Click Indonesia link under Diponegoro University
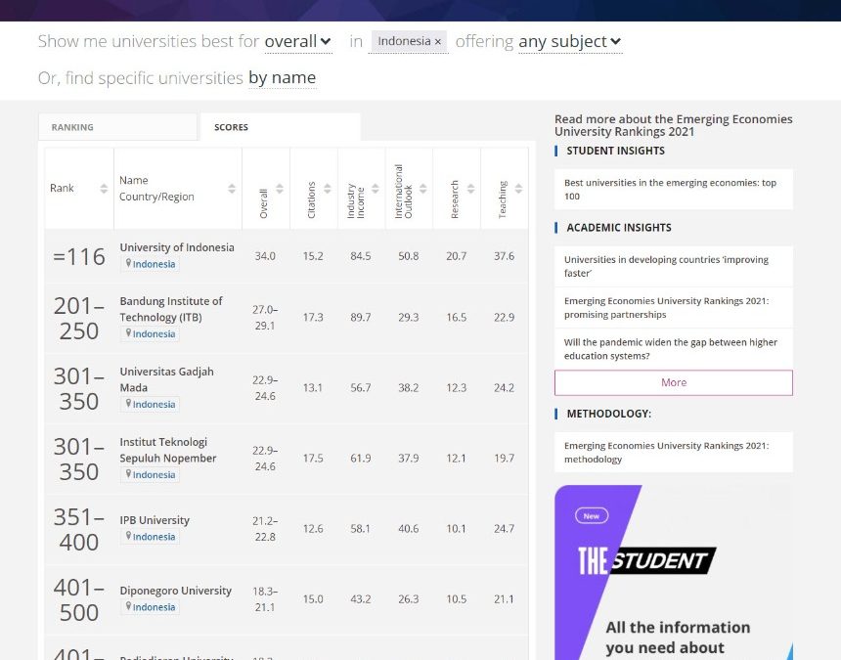The image size is (841, 660). (154, 607)
